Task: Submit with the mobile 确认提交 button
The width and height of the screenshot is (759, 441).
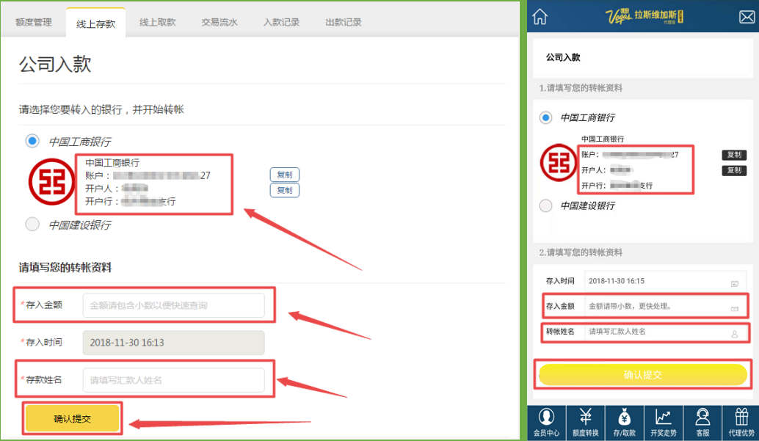Action: [642, 375]
